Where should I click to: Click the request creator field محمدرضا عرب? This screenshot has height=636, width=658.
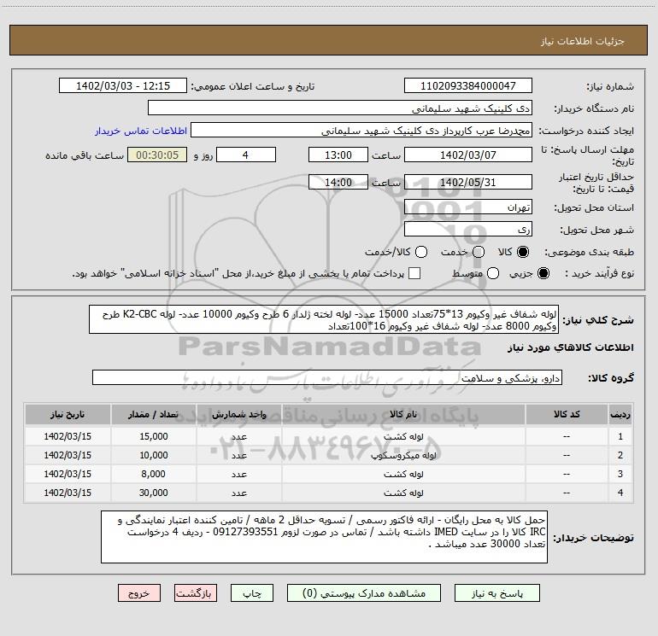tap(361, 131)
